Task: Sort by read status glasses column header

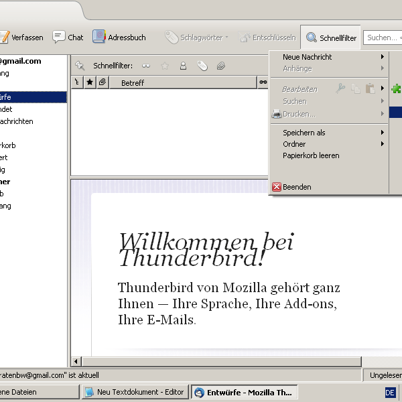Action: (x=263, y=82)
